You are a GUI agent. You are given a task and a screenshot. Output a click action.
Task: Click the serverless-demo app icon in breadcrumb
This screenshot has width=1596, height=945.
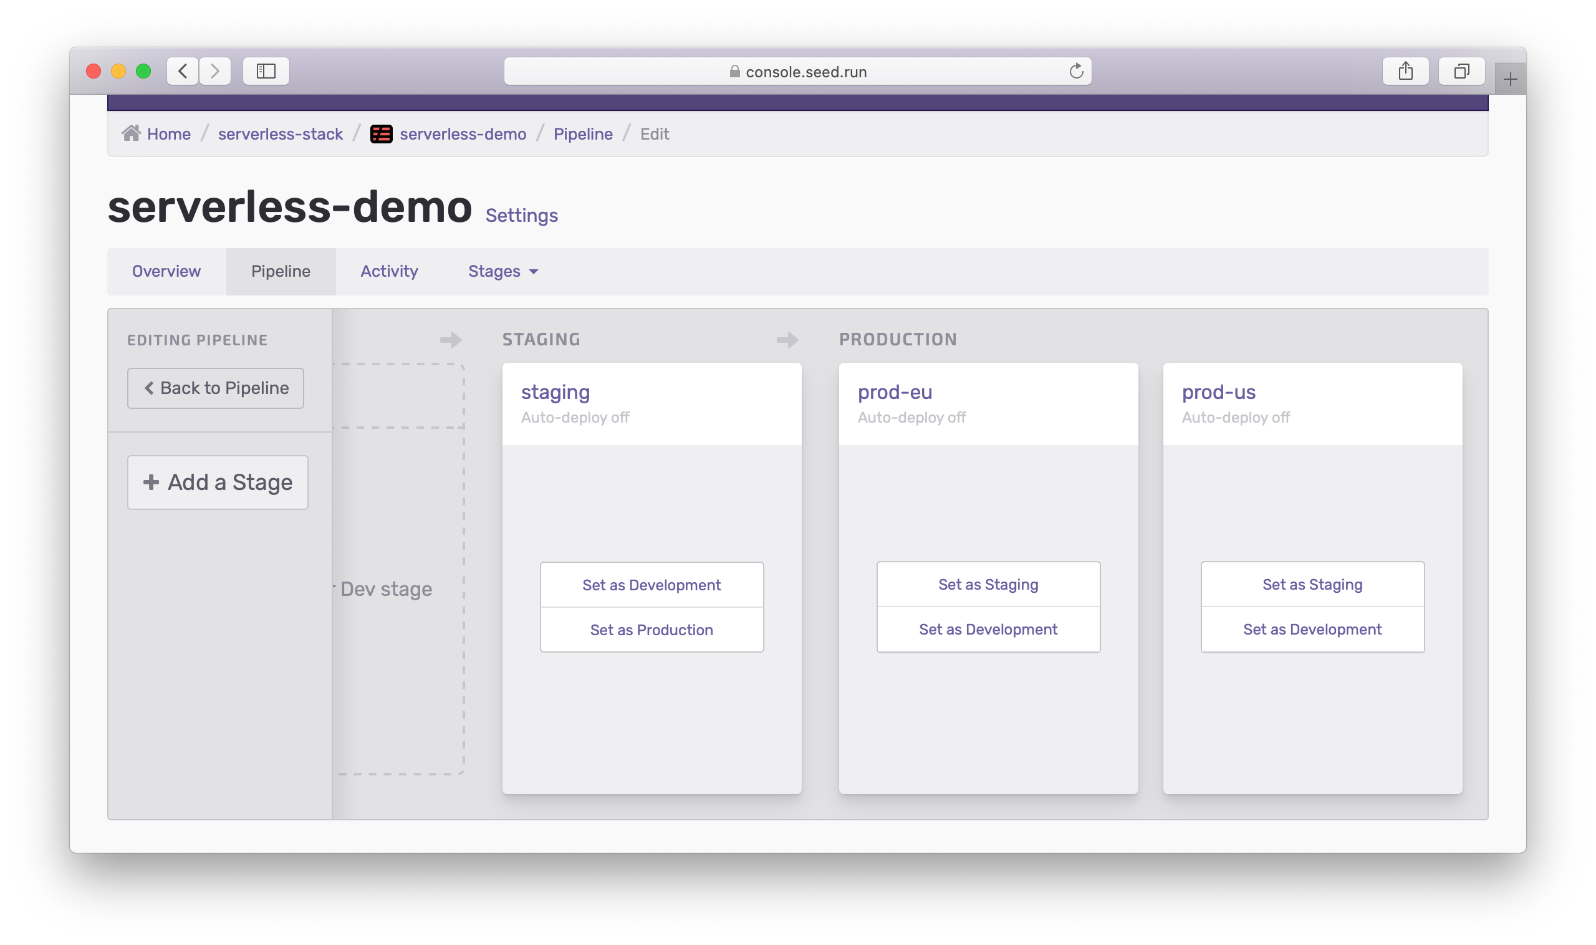pyautogui.click(x=381, y=135)
